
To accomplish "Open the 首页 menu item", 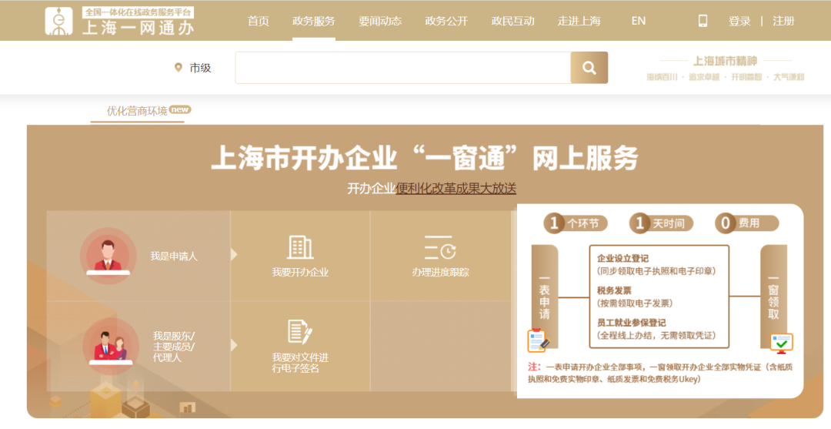I will coord(258,22).
